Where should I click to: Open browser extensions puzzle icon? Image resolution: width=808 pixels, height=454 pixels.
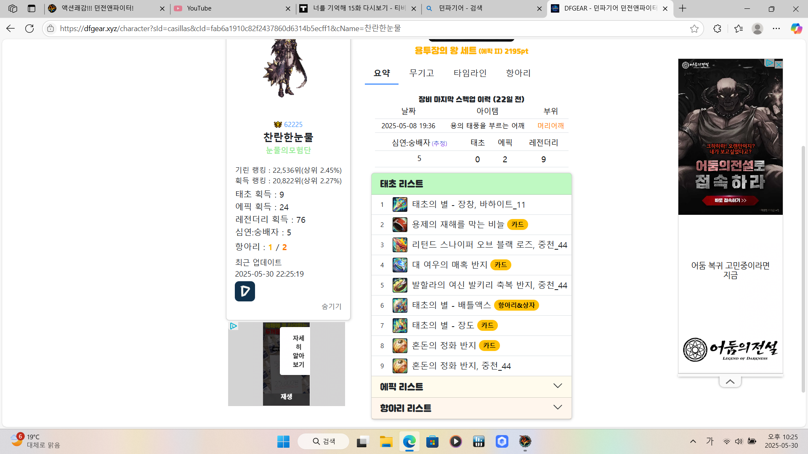pyautogui.click(x=717, y=29)
